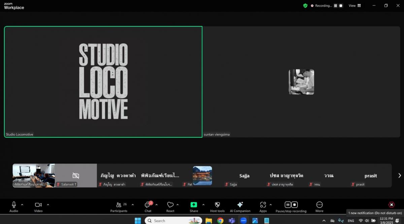This screenshot has width=404, height=224.
Task: Open volume control in system tray
Action: pyautogui.click(x=367, y=221)
